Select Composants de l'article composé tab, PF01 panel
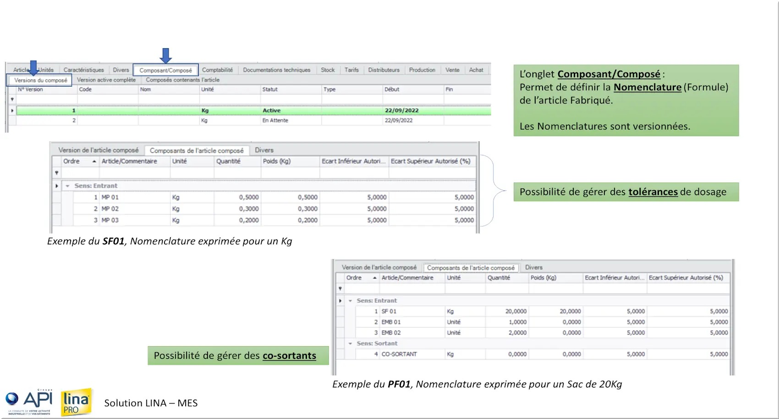The width and height of the screenshot is (779, 419). (471, 268)
